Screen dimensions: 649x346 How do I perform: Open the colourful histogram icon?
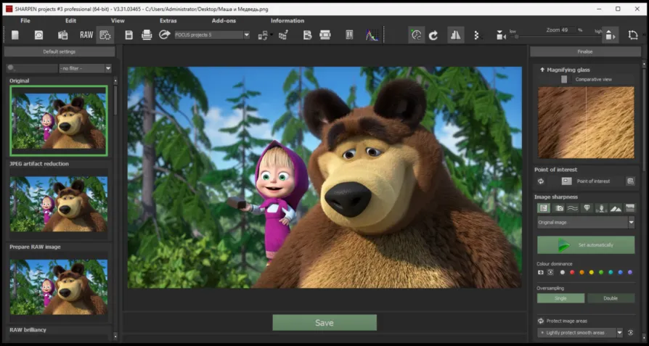pos(372,35)
